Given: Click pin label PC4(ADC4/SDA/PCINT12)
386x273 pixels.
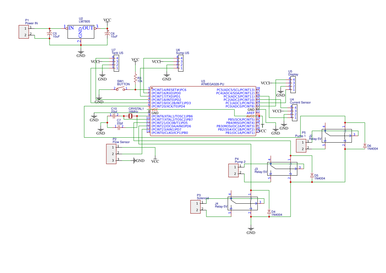Looking at the screenshot, I should pos(235,93).
